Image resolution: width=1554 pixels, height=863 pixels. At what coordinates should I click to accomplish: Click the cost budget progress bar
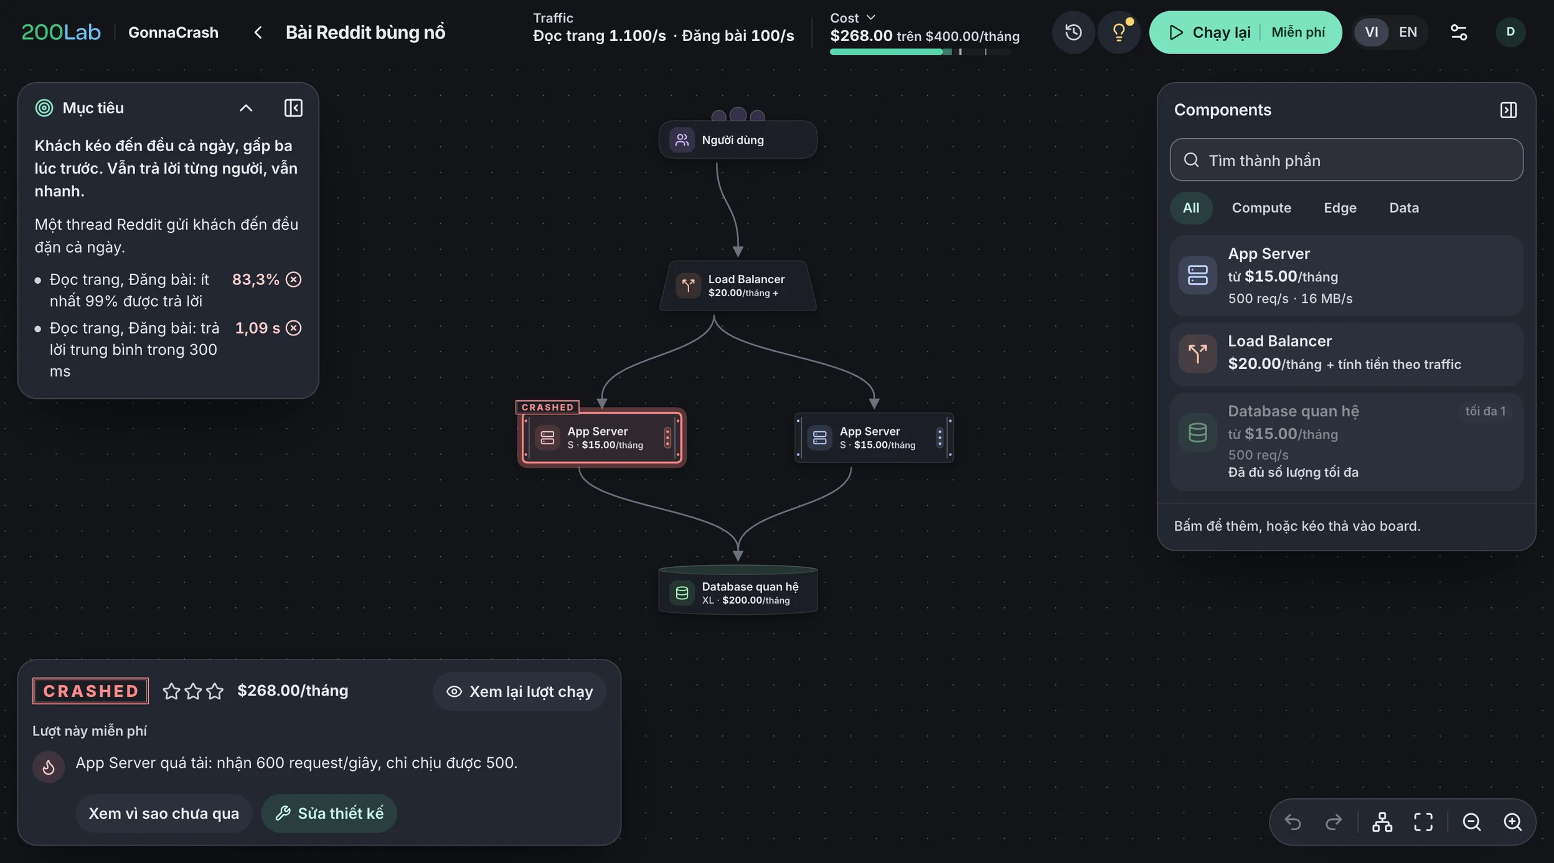click(920, 52)
